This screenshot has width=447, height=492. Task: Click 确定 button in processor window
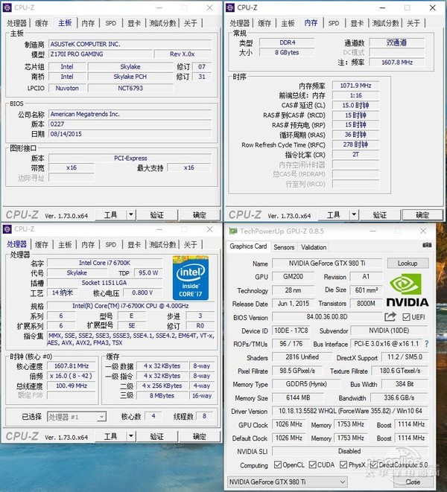[x=200, y=436]
